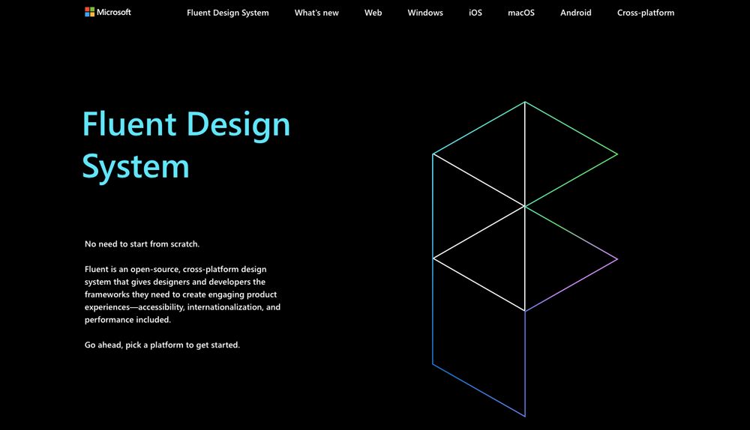Viewport: 750px width, 430px height.
Task: Click the geometric Fluent F illustration
Action: coord(525,259)
